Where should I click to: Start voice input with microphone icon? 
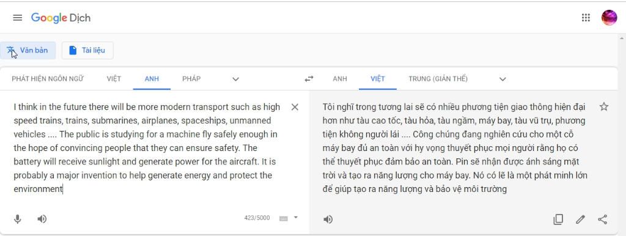point(18,219)
